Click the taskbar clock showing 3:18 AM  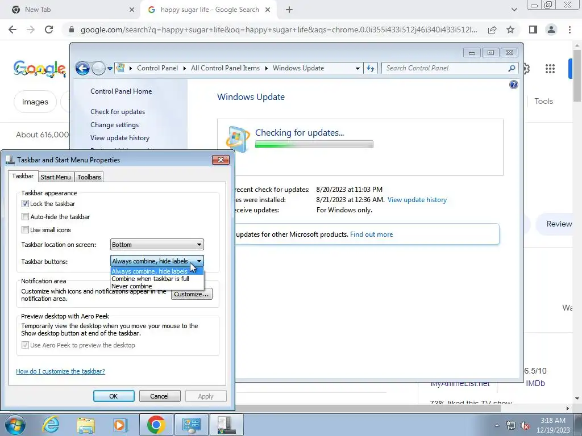click(x=552, y=425)
